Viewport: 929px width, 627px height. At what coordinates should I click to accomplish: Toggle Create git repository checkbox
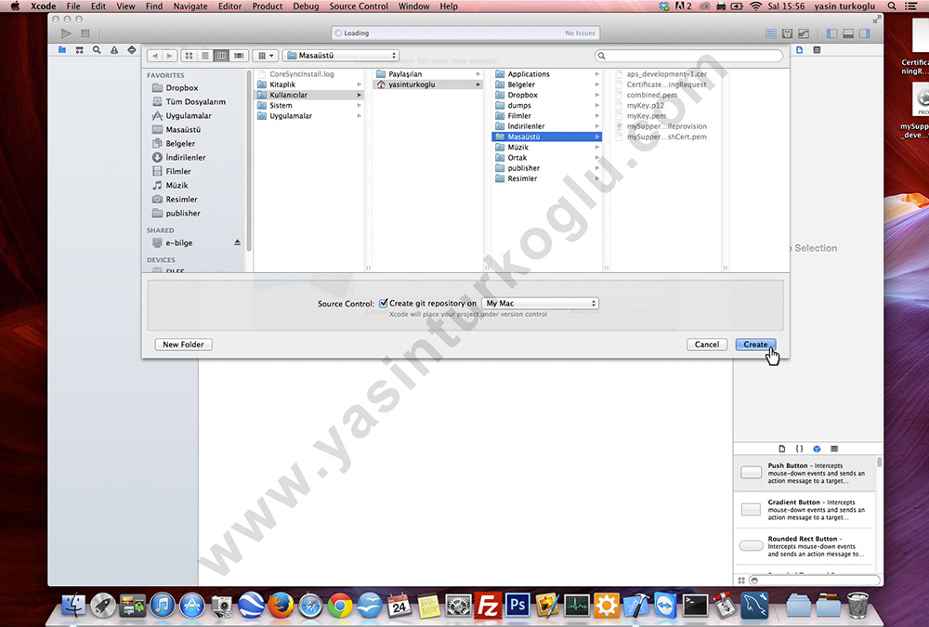[384, 303]
